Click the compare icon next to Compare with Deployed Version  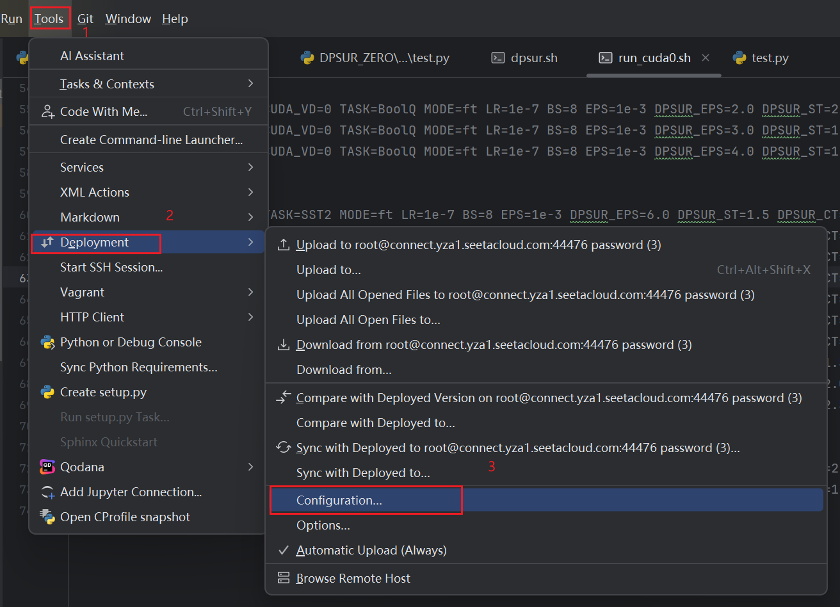[283, 396]
